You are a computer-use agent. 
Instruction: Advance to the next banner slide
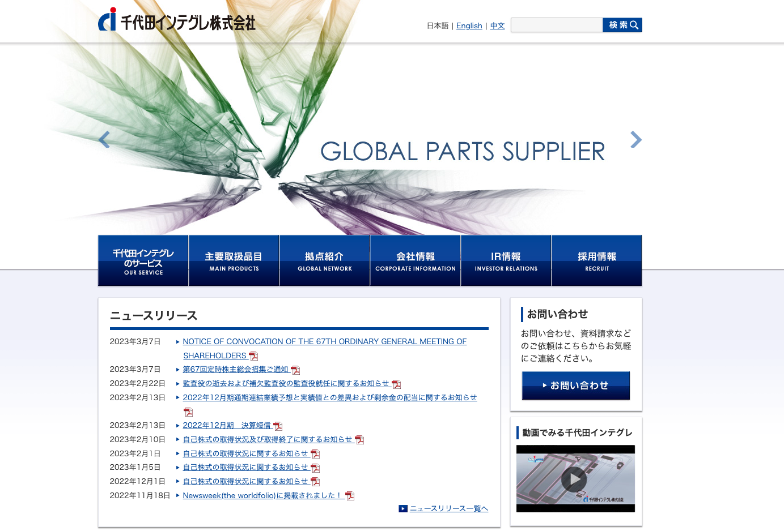[635, 139]
